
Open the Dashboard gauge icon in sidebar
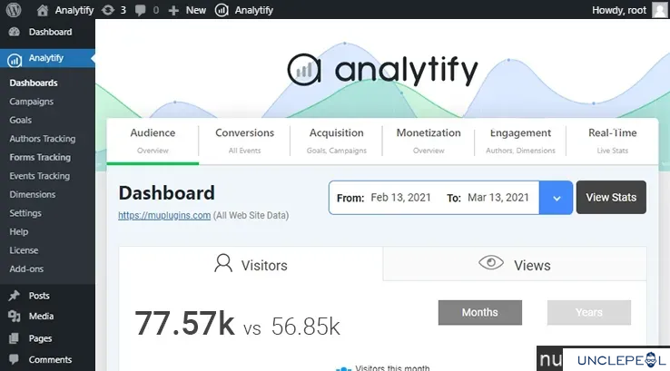[x=15, y=32]
